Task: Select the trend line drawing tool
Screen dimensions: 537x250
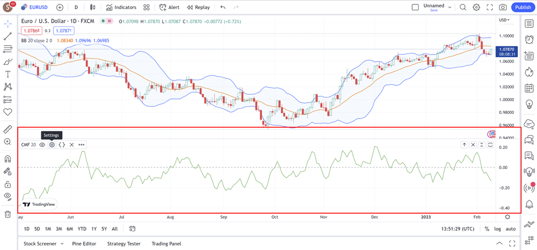Action: pyautogui.click(x=8, y=36)
